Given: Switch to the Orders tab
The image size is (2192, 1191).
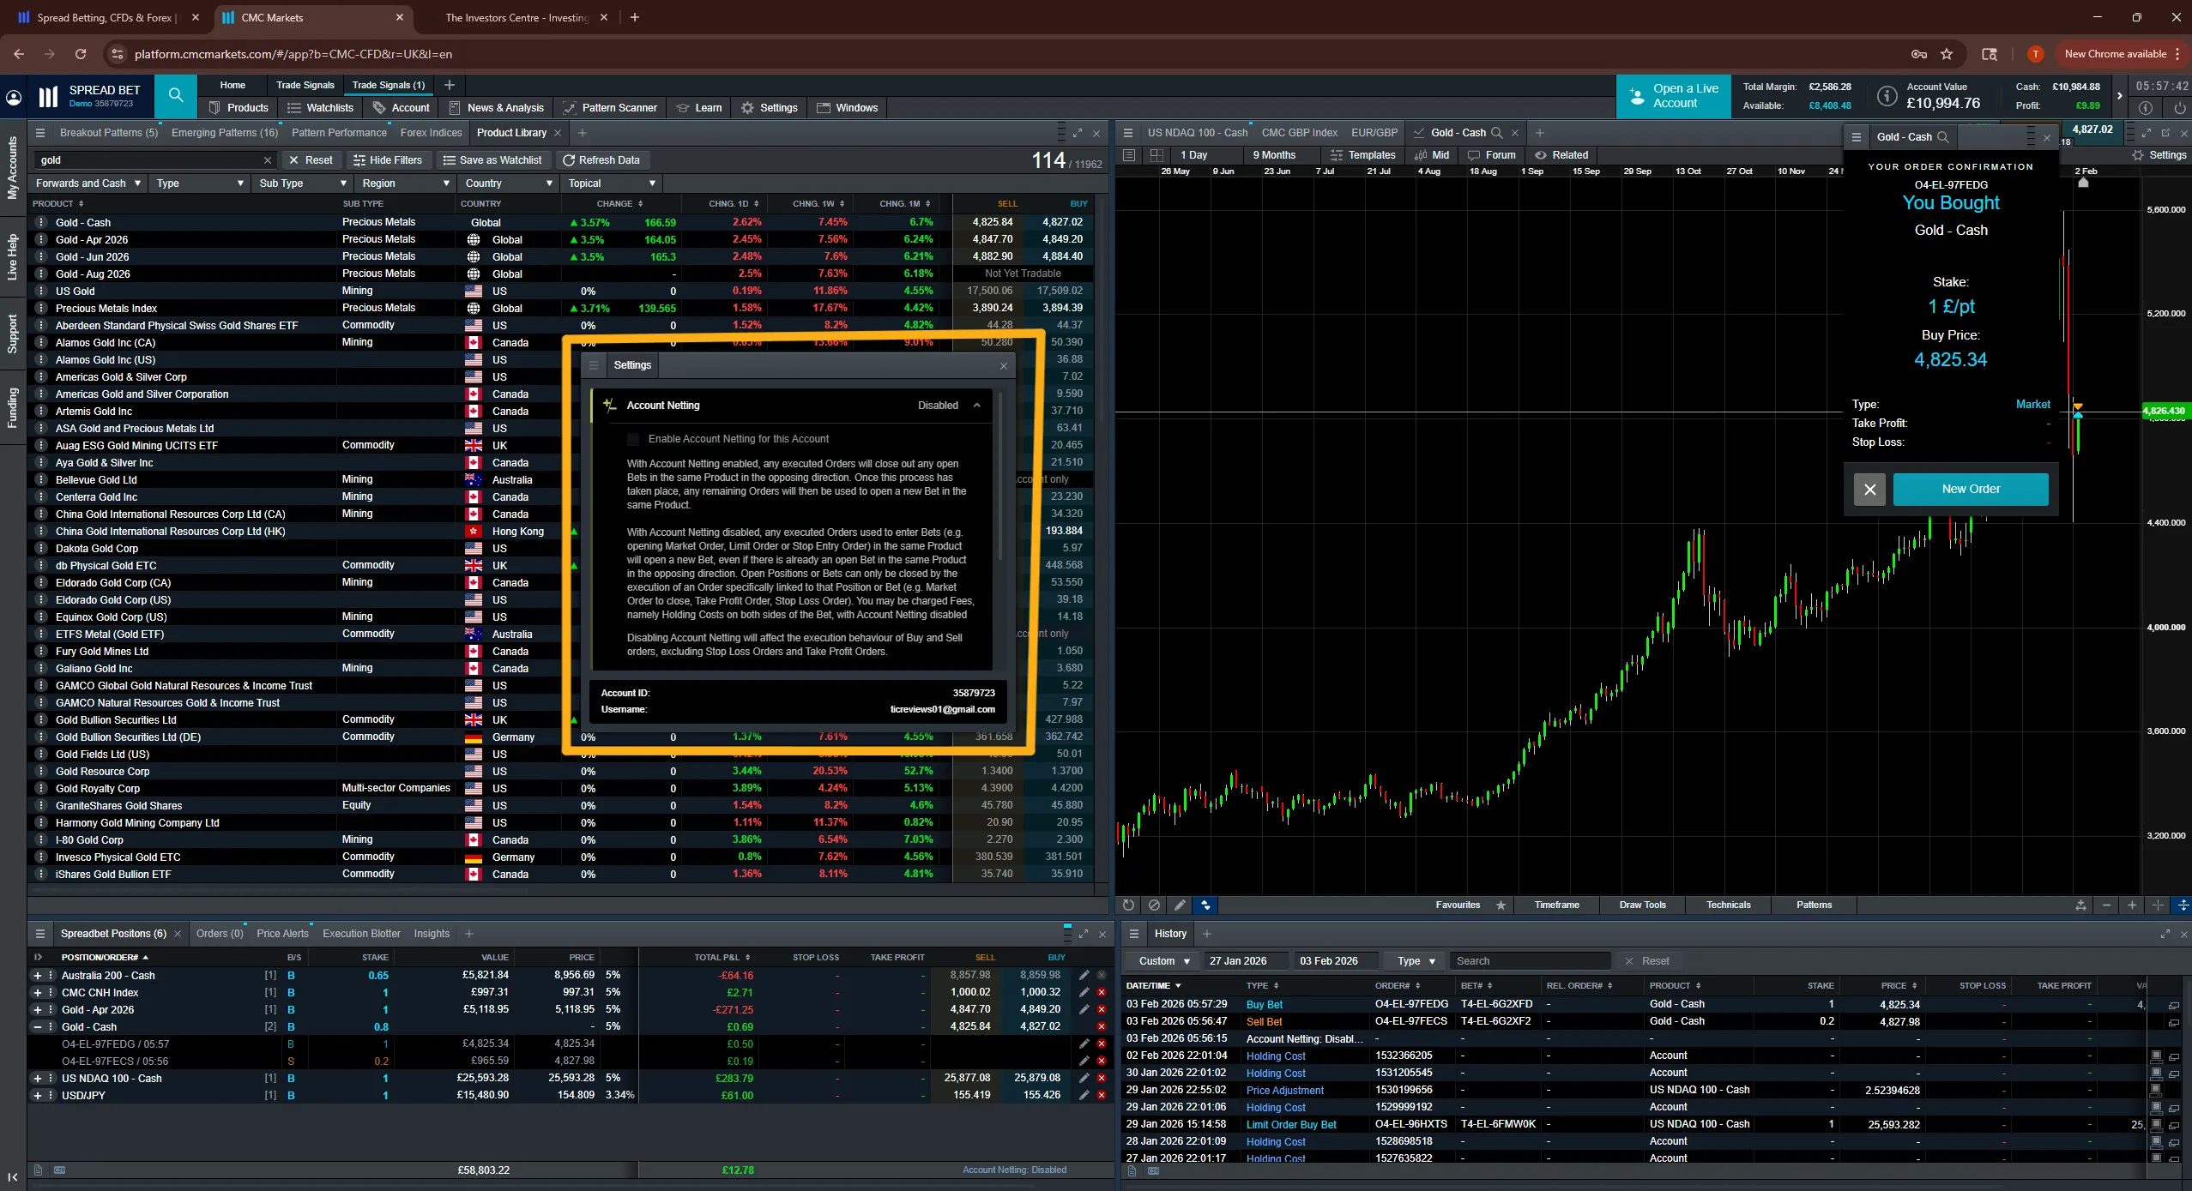Looking at the screenshot, I should pyautogui.click(x=220, y=934).
